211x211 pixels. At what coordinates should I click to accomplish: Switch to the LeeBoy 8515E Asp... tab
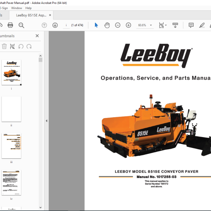pos(31,15)
